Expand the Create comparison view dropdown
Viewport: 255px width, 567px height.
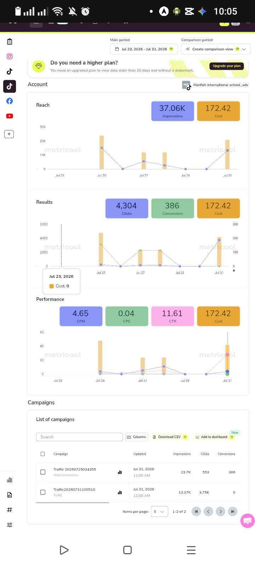click(x=216, y=49)
